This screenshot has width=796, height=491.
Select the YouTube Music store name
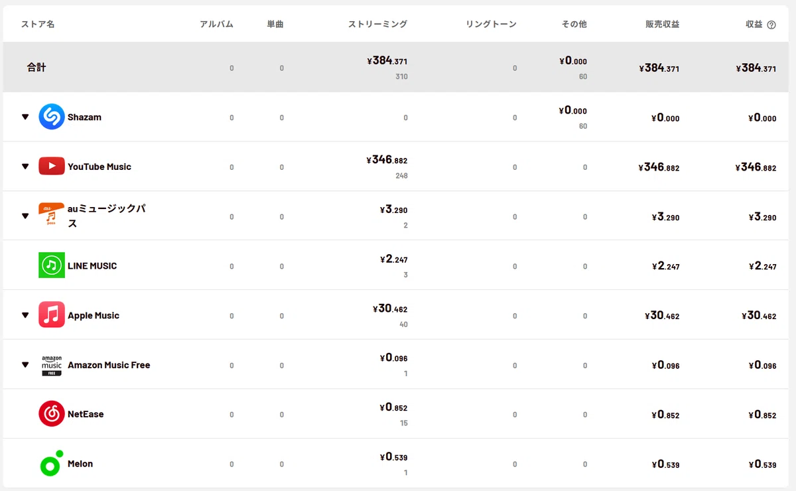click(99, 167)
